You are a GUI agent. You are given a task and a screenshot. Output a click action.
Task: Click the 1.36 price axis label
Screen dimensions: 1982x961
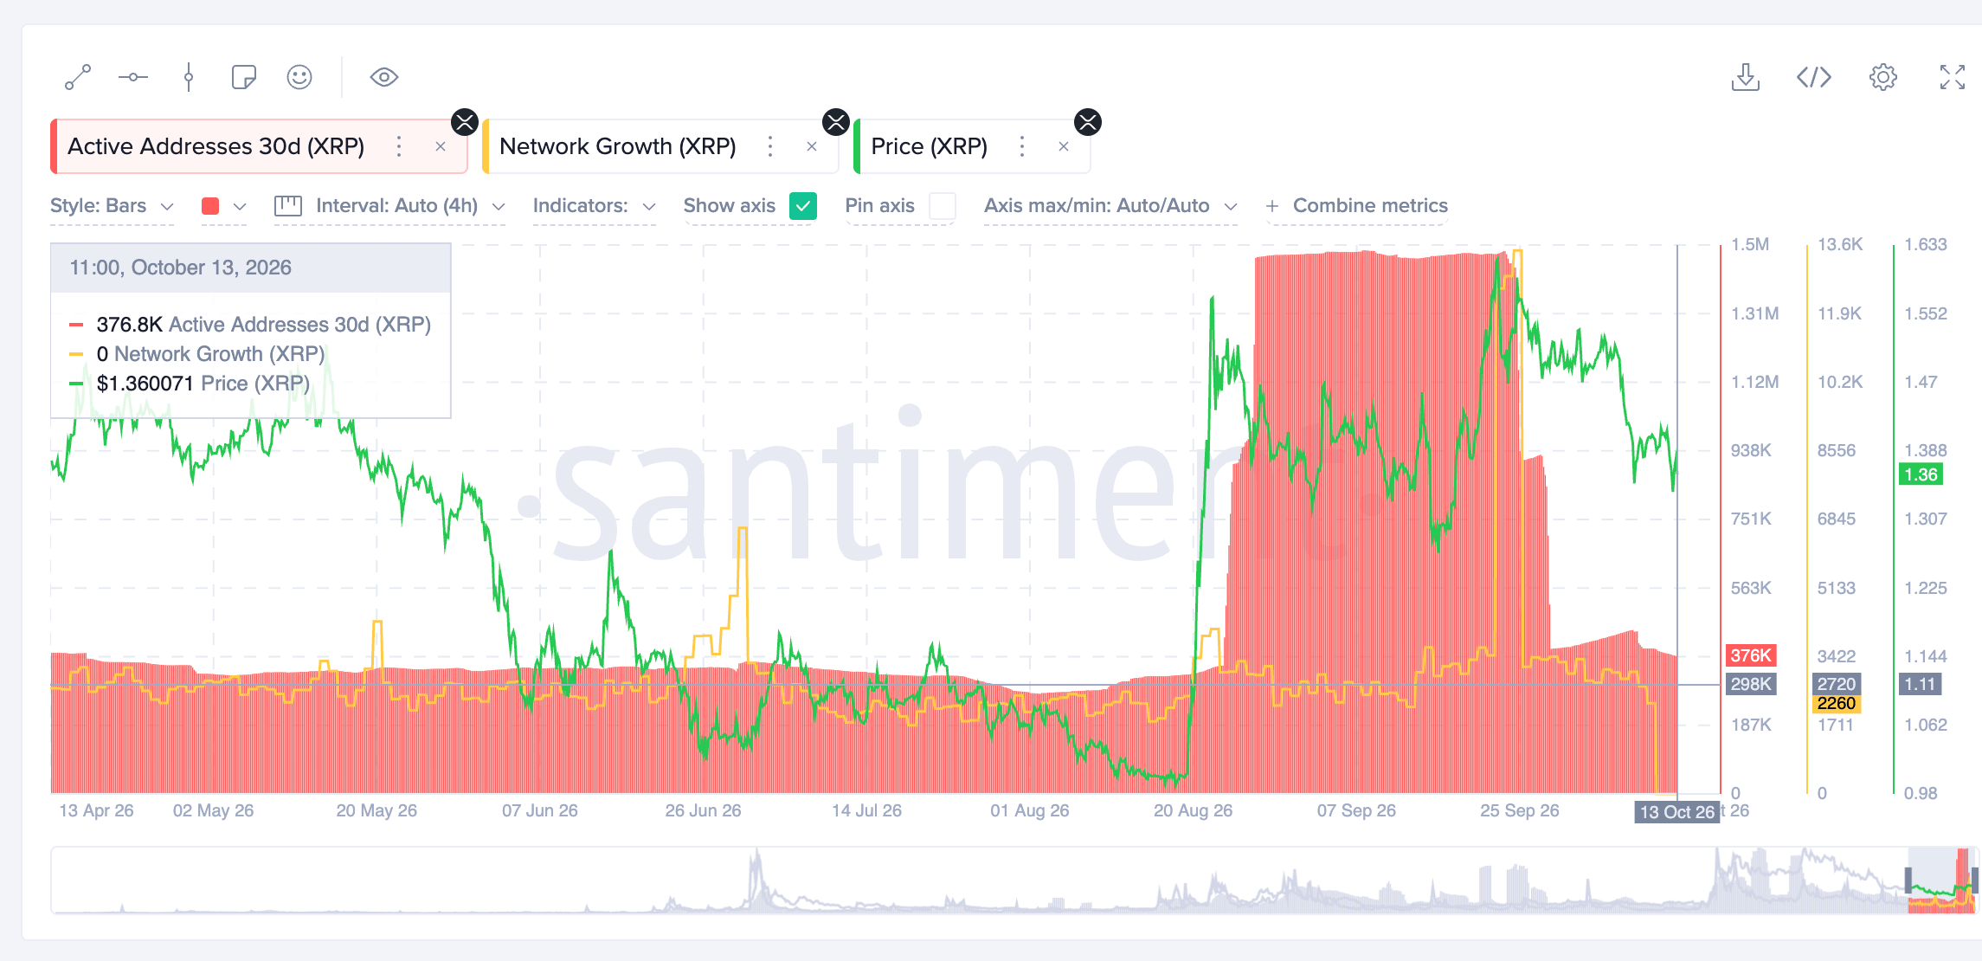pyautogui.click(x=1921, y=474)
